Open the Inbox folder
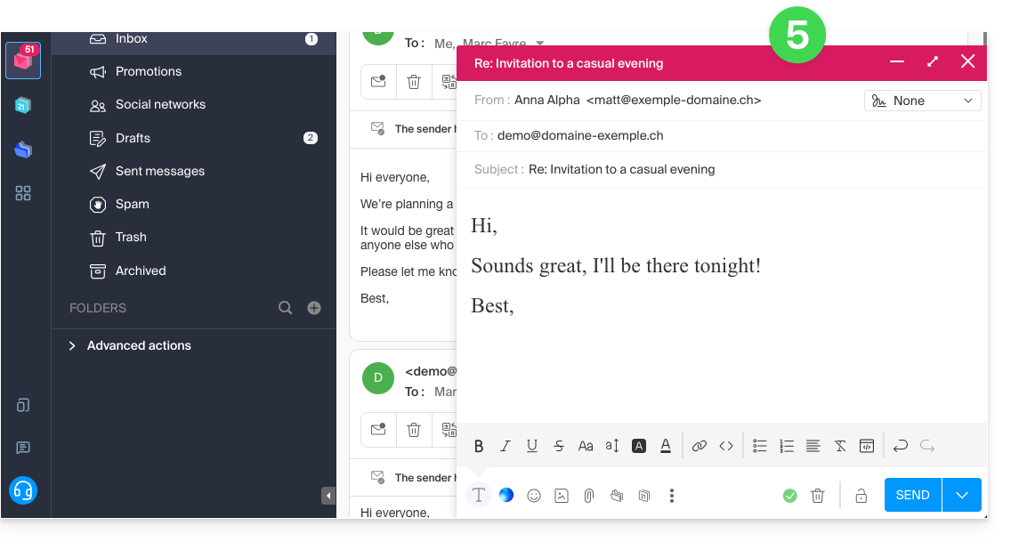Viewport: 1019px width, 550px height. tap(194, 39)
